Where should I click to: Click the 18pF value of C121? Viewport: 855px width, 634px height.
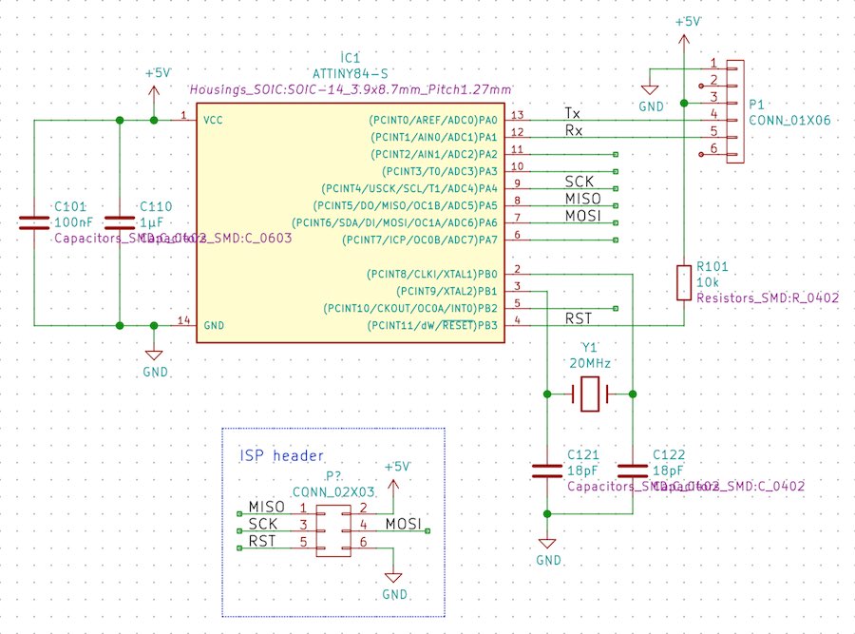point(582,471)
